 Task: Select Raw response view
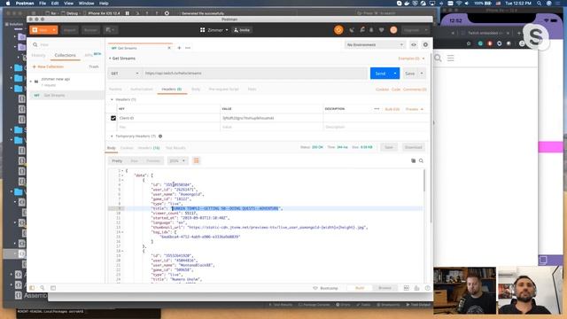(x=134, y=160)
